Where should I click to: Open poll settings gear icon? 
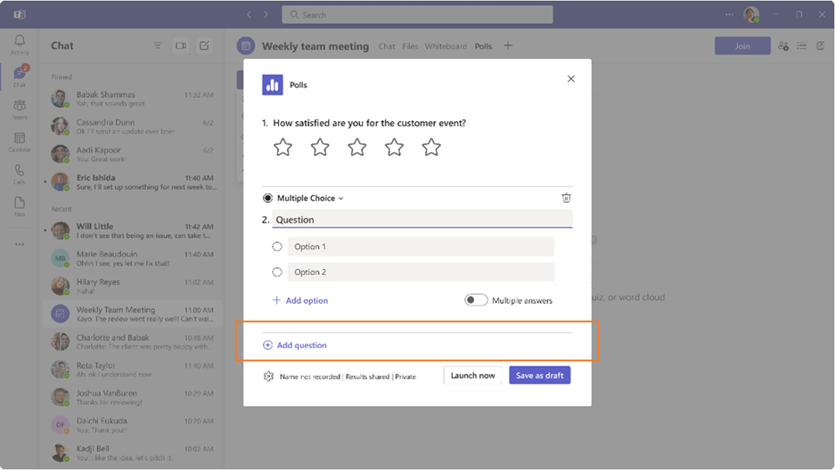268,377
